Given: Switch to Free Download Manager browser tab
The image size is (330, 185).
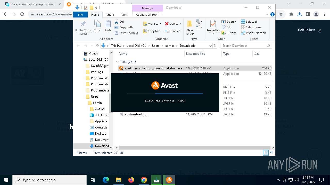Looking at the screenshot, I should pyautogui.click(x=33, y=4).
